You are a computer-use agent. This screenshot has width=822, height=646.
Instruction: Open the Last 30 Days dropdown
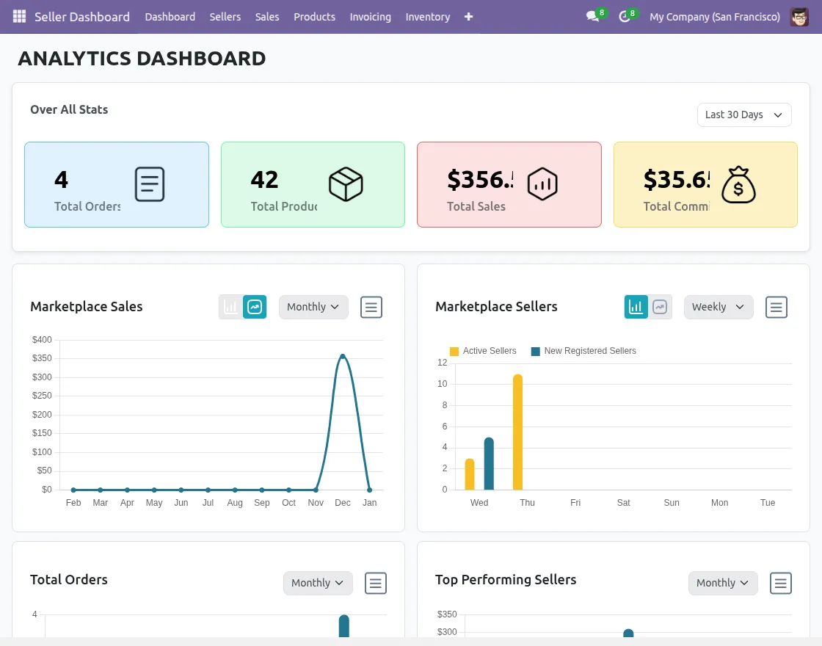(743, 115)
